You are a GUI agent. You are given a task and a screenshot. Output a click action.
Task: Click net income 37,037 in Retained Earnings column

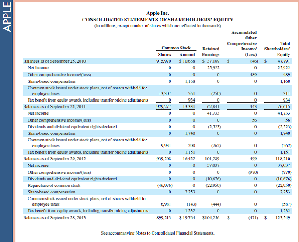pyautogui.click(x=213, y=165)
